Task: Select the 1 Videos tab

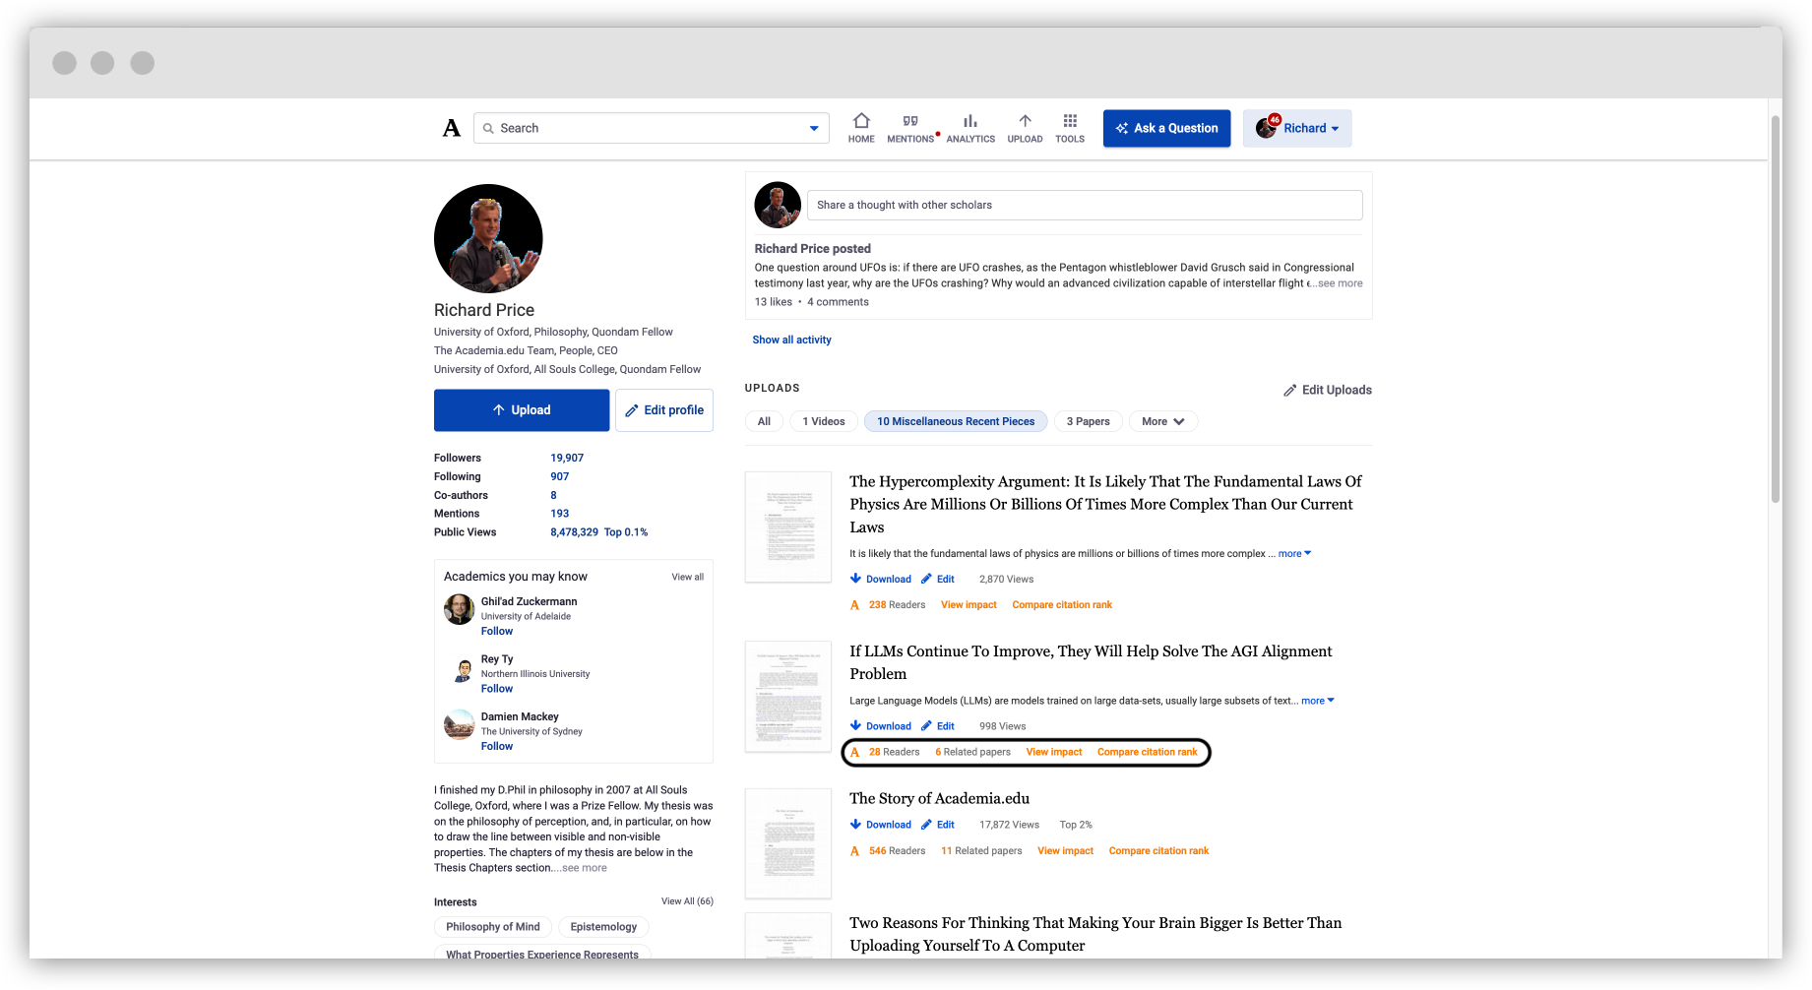Action: [x=824, y=421]
